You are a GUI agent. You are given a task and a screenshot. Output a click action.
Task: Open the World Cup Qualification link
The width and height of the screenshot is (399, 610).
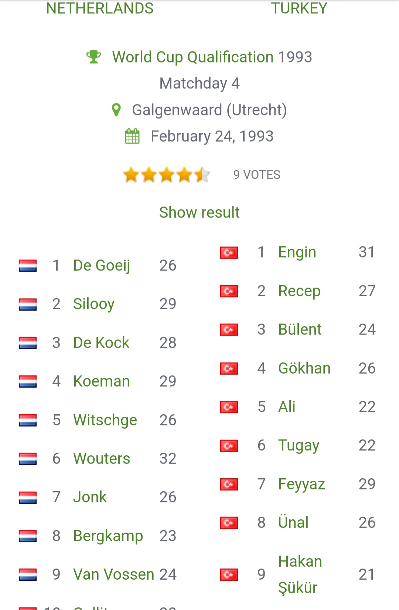tap(193, 57)
